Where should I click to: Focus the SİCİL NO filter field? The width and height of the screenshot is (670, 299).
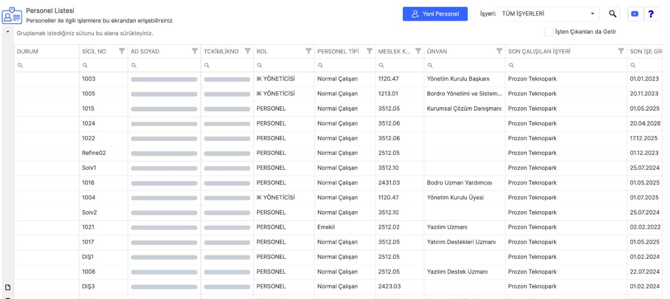(103, 65)
